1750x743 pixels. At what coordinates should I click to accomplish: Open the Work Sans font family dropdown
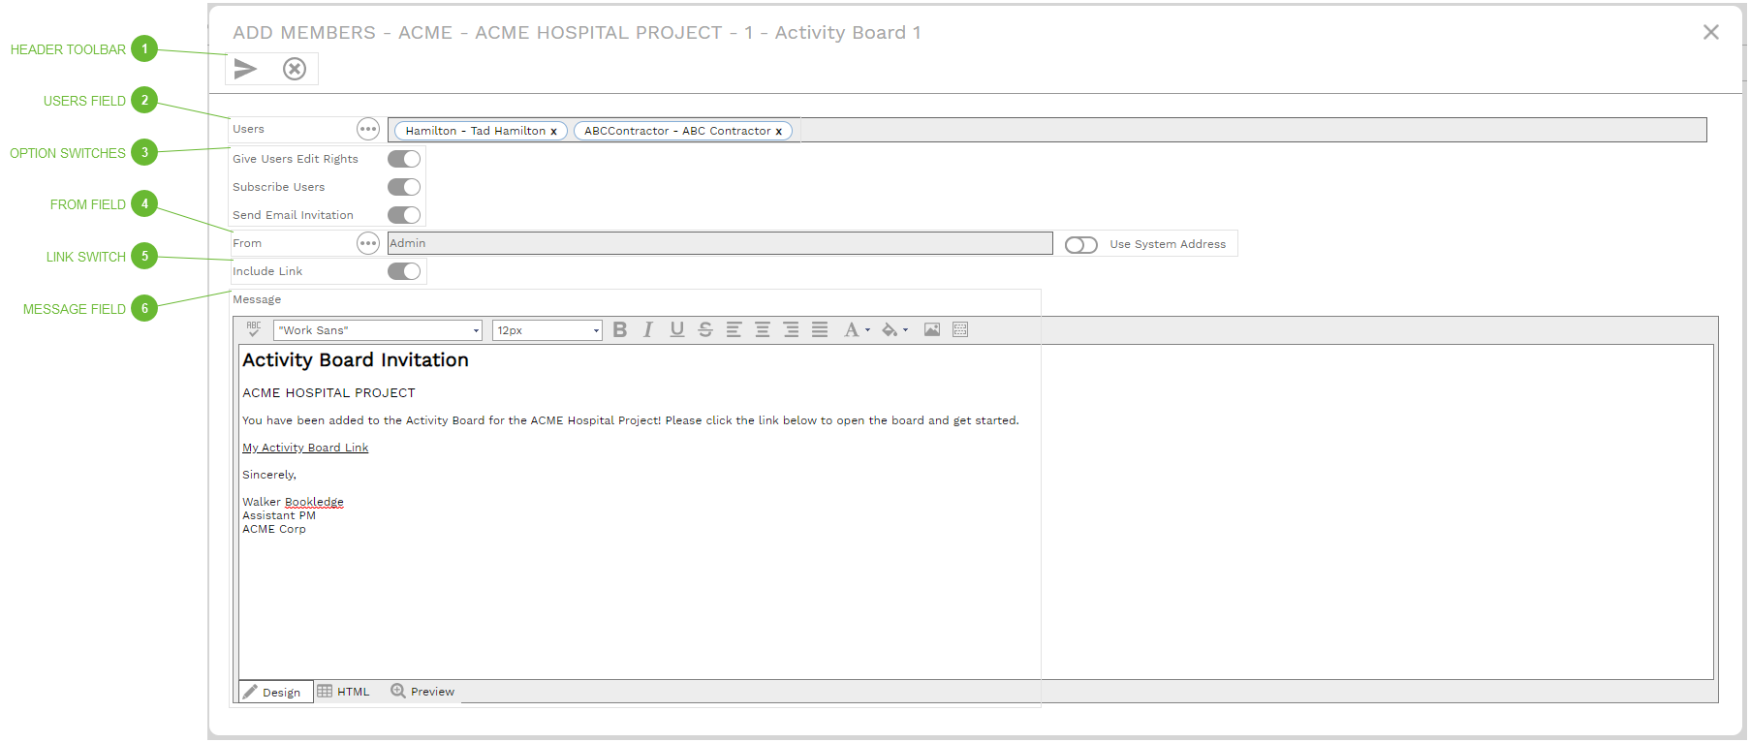tap(378, 330)
